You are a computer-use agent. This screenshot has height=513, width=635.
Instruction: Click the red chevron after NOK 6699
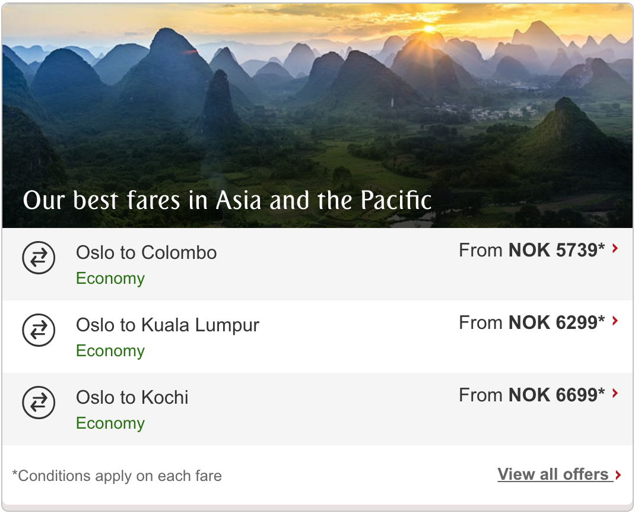coord(615,393)
